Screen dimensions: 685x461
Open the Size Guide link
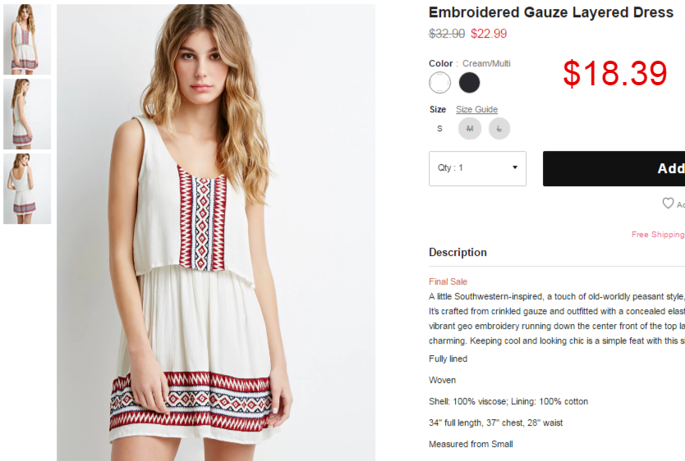click(x=476, y=109)
